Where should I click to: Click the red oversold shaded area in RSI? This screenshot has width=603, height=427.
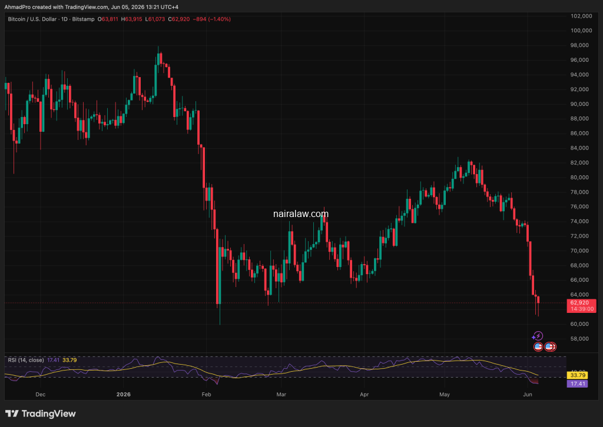(x=534, y=381)
